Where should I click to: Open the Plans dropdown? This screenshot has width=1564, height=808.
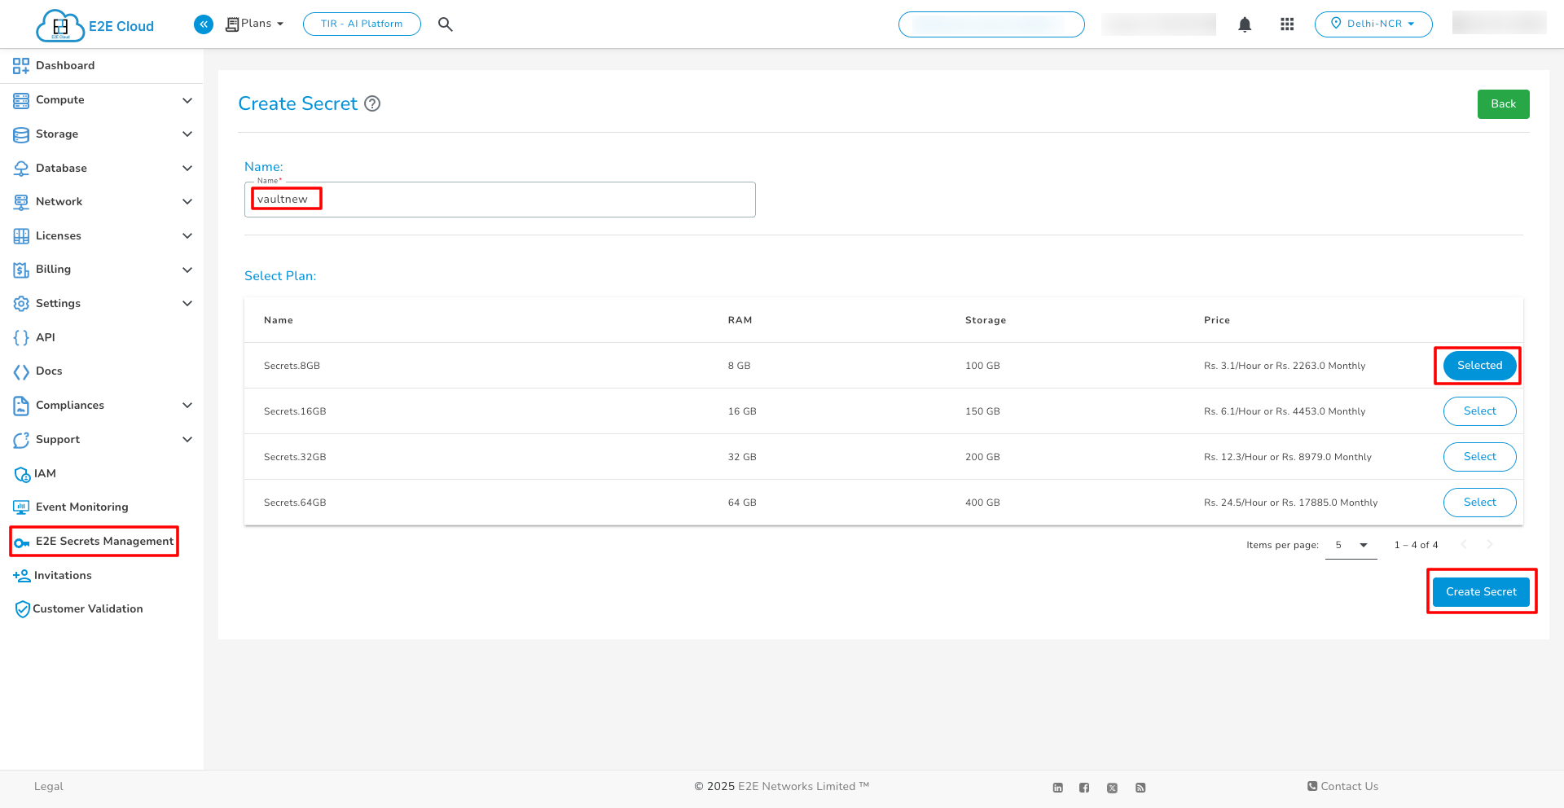point(255,24)
